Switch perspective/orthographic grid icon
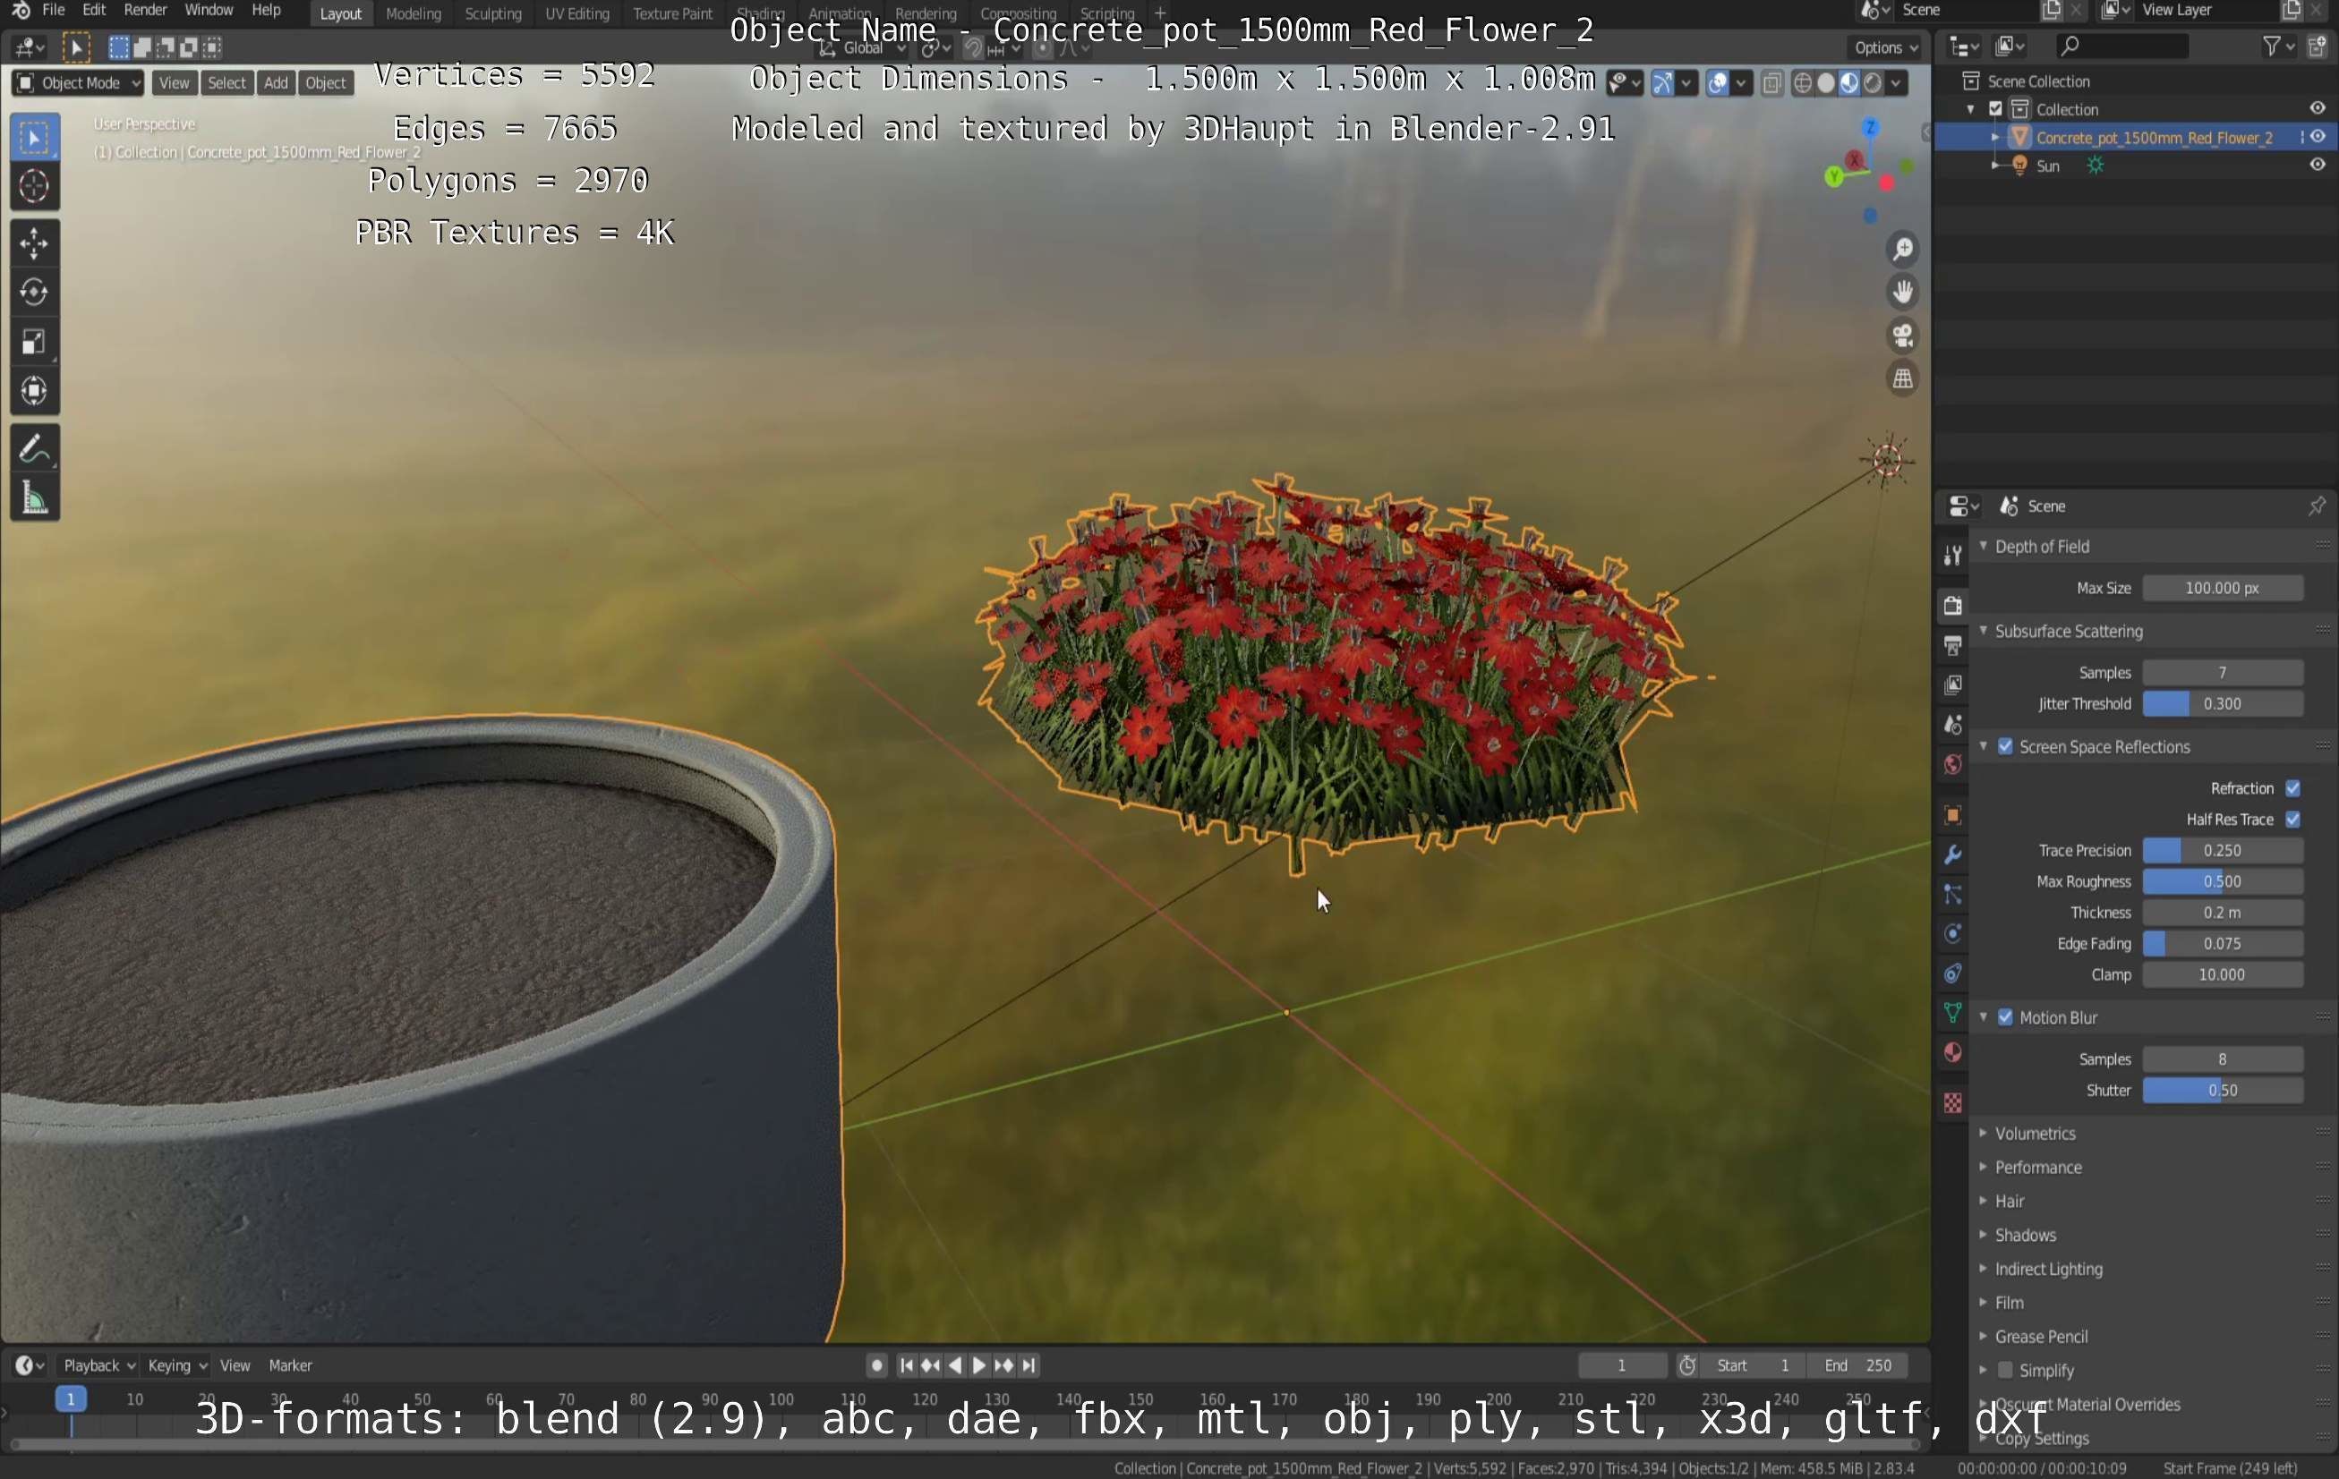This screenshot has height=1479, width=2339. [x=1902, y=378]
